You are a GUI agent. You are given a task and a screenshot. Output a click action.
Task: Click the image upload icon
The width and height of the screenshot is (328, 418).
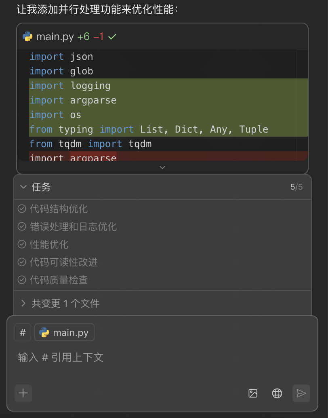(253, 393)
